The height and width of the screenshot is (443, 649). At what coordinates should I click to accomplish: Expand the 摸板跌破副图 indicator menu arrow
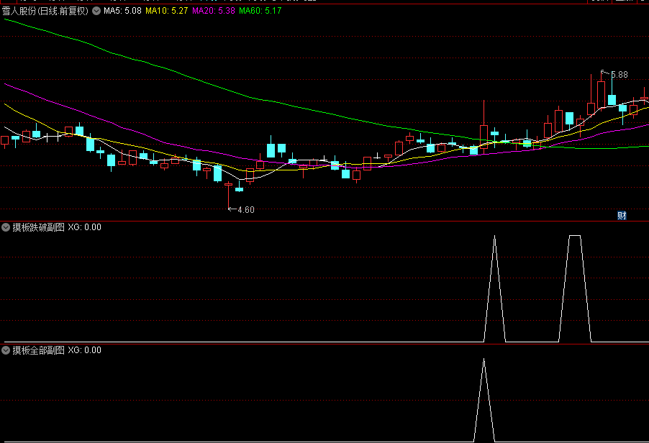tap(6, 227)
